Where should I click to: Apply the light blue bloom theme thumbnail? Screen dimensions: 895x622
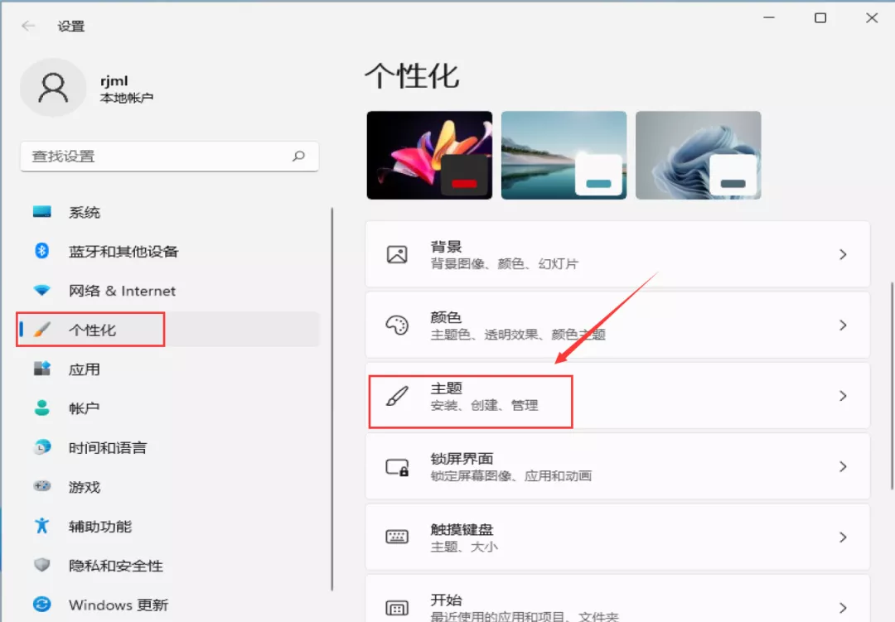click(x=698, y=155)
